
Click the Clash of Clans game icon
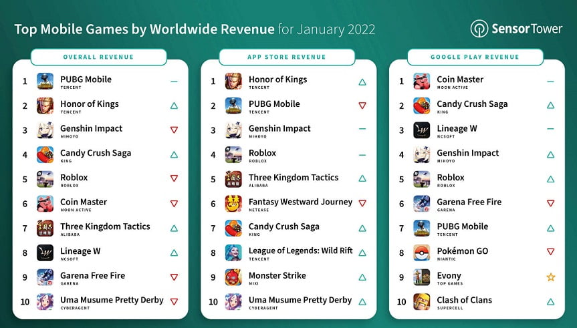tap(422, 302)
